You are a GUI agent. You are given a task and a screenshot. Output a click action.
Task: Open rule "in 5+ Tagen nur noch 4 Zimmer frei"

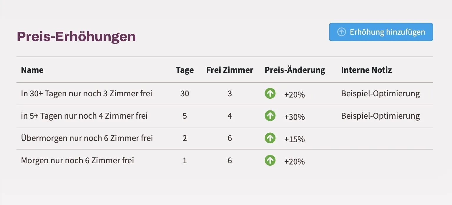pyautogui.click(x=84, y=116)
